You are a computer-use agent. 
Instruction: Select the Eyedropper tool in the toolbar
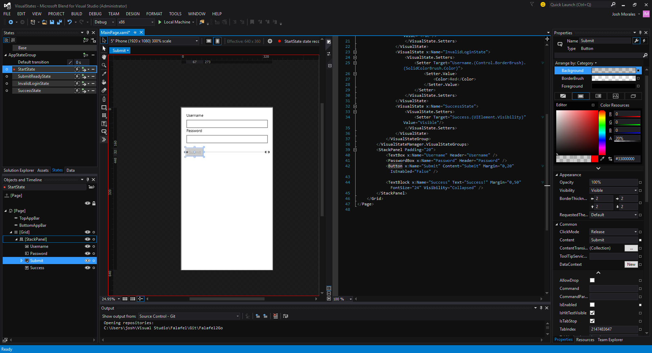click(104, 74)
